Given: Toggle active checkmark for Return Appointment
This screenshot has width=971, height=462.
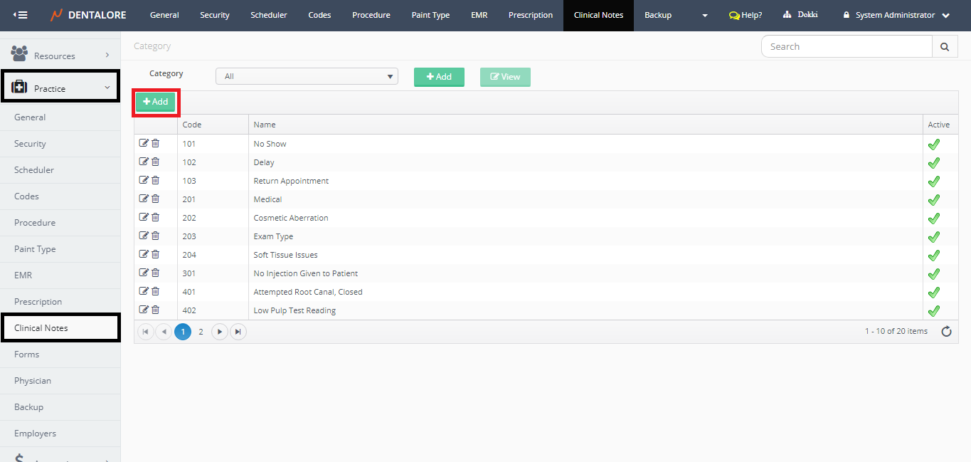Looking at the screenshot, I should pos(933,181).
